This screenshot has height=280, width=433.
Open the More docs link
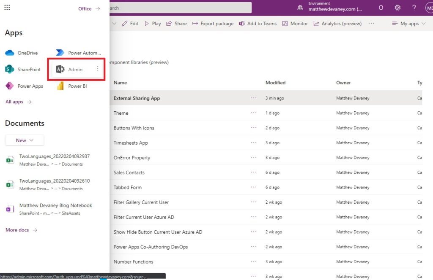pos(21,230)
